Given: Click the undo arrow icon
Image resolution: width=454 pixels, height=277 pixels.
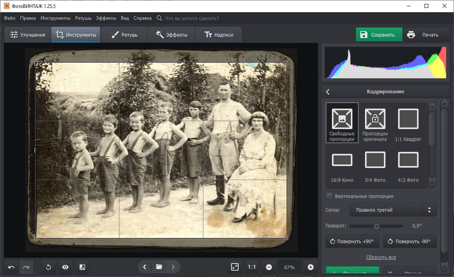Looking at the screenshot, I should pos(11,267).
